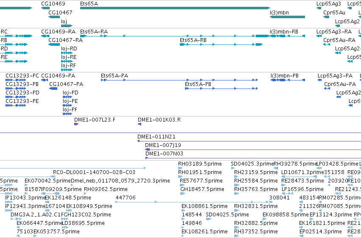Click the CG13293-PB protein feature
Image resolution: width=361 pixels, height=238 pixels.
(x=16, y=89)
